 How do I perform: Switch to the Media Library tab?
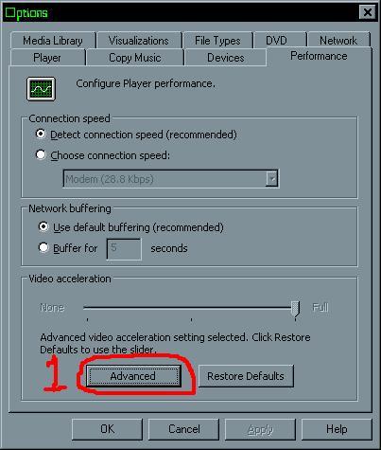point(53,41)
